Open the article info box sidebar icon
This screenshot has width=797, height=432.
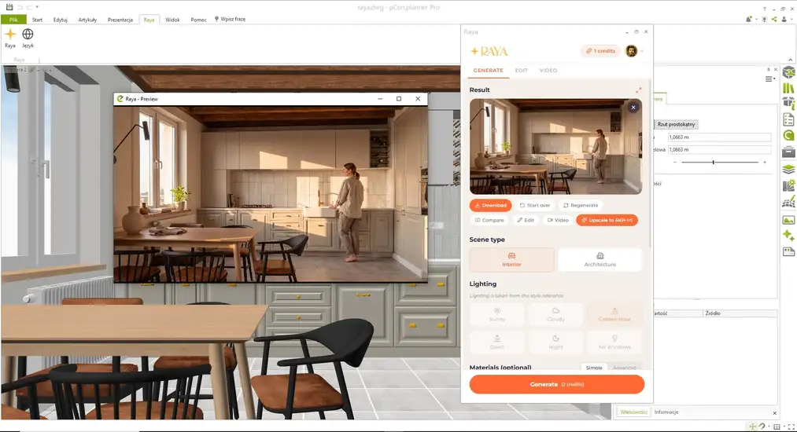coord(788,104)
